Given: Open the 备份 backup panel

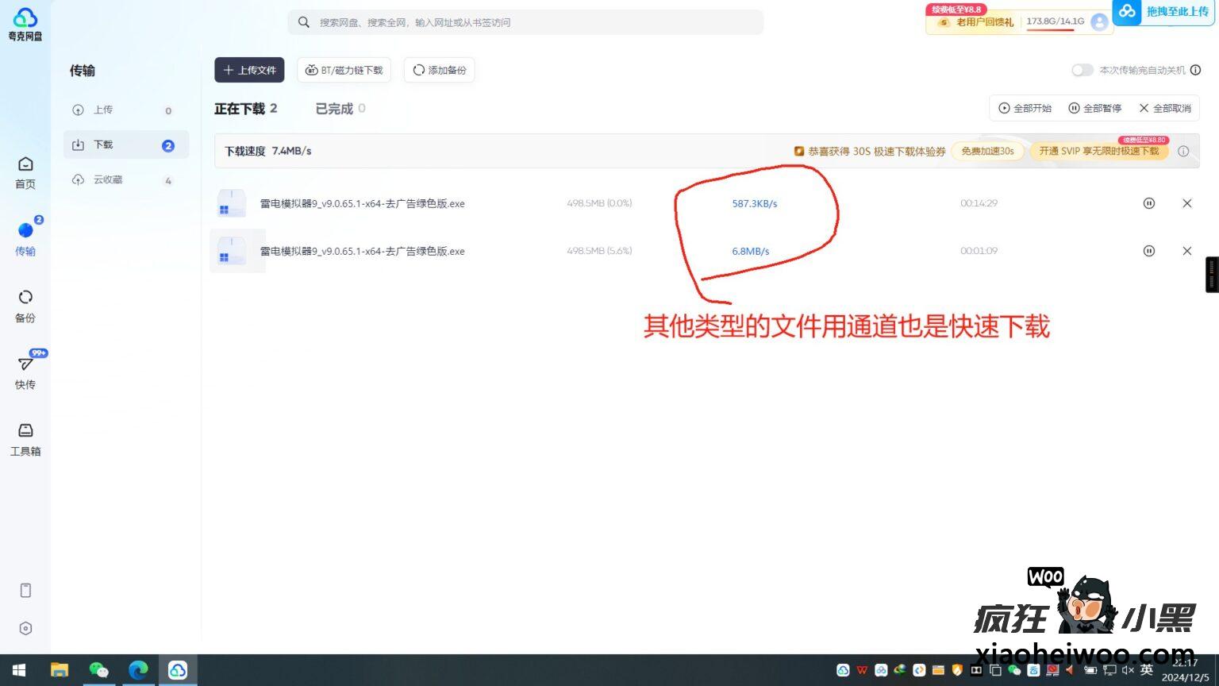Looking at the screenshot, I should point(25,305).
